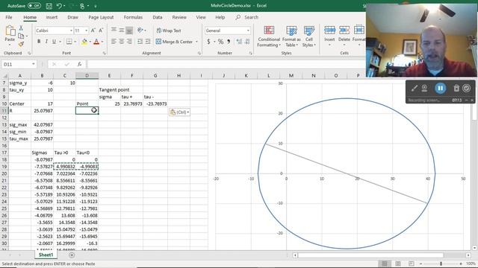The image size is (478, 268).
Task: Switch to the Page Layout tab
Action: tap(101, 17)
